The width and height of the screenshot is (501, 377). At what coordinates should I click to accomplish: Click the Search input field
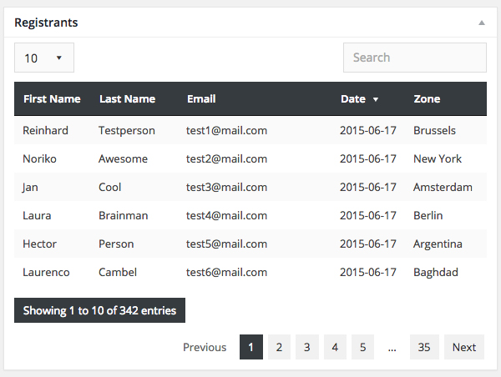tap(414, 58)
